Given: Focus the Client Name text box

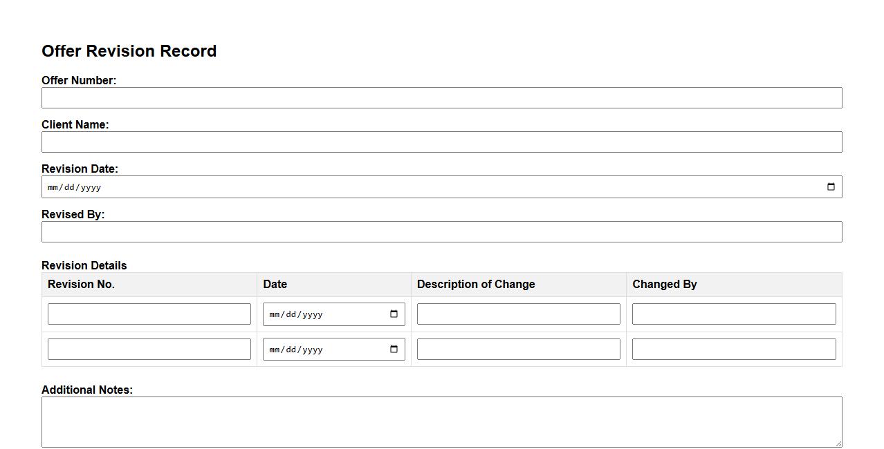Looking at the screenshot, I should 441,142.
